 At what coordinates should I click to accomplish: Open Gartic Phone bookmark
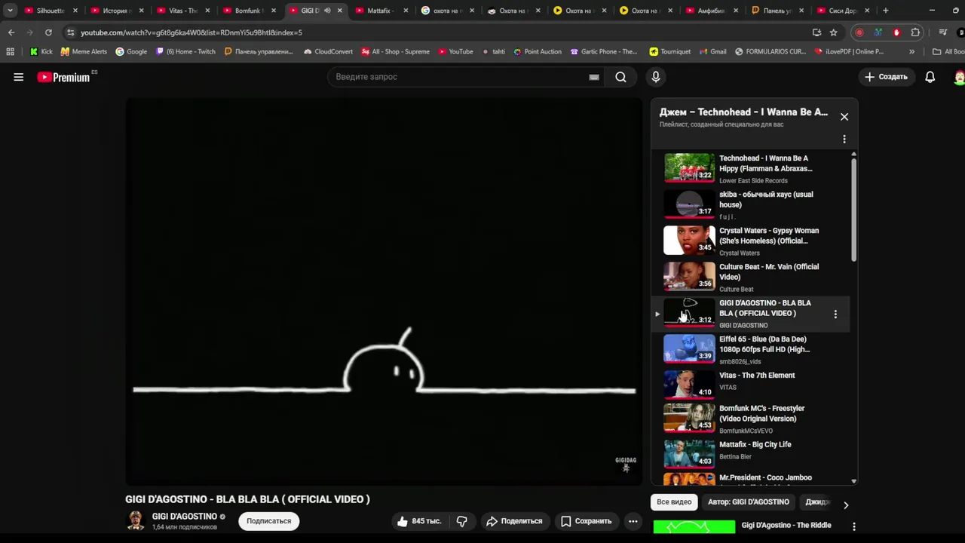pyautogui.click(x=603, y=51)
